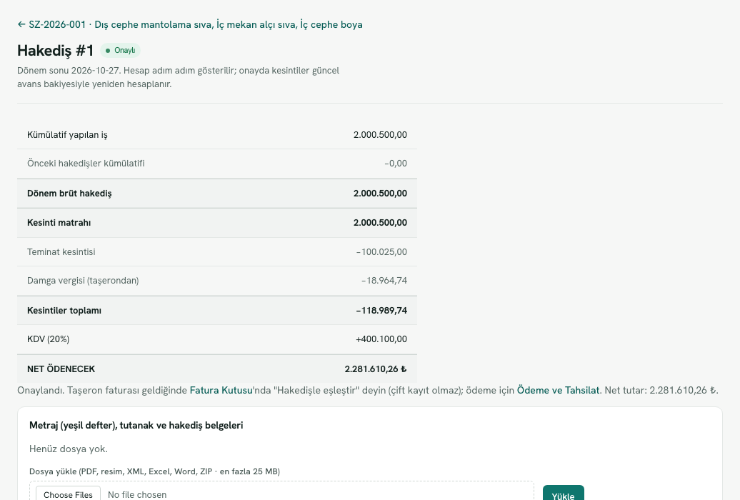
Task: Click the 'Damga vergisi (taşerondan)' label
Action: 83,281
